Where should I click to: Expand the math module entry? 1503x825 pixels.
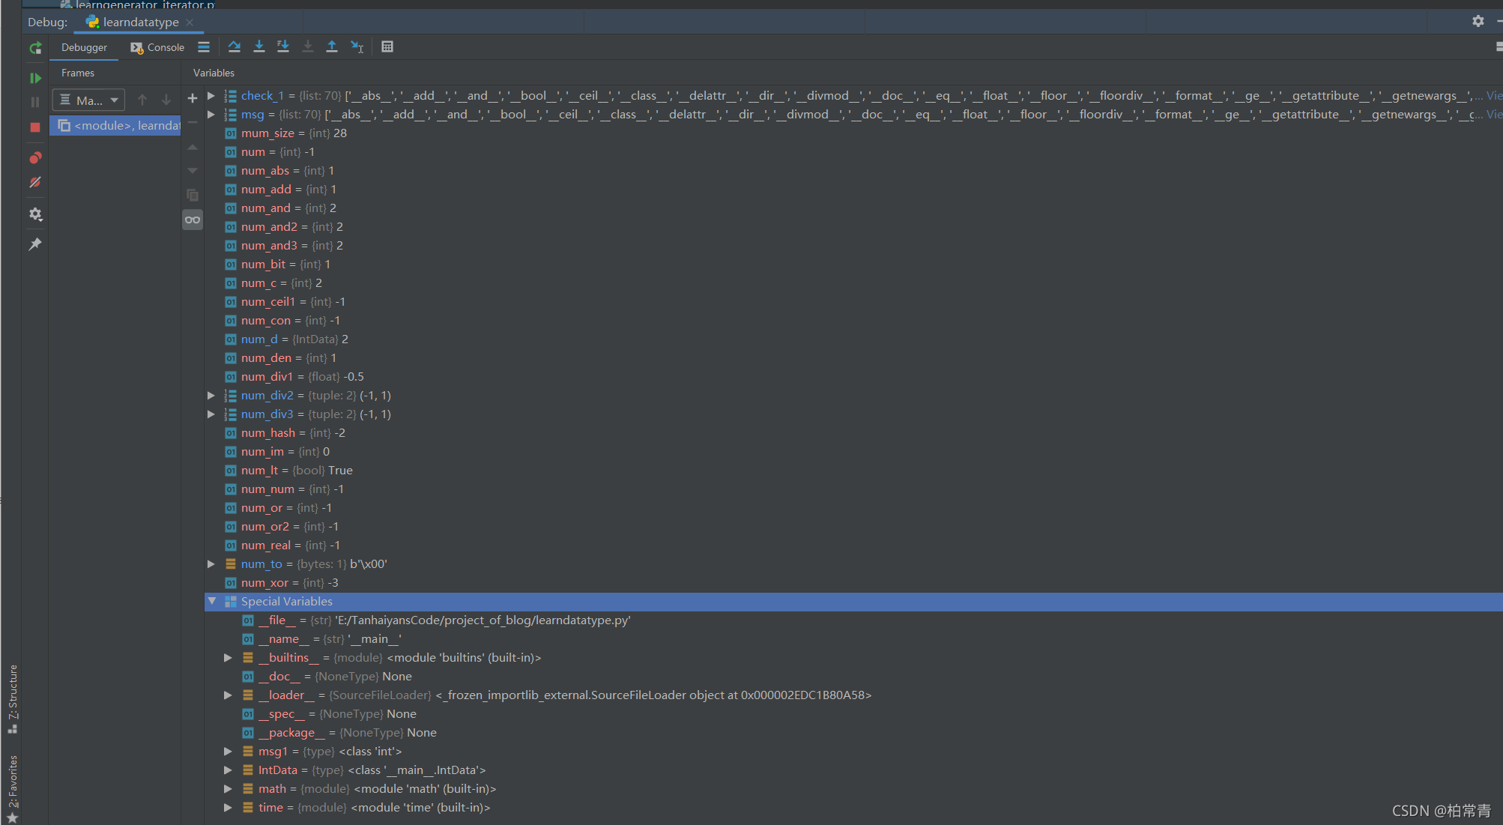[228, 789]
